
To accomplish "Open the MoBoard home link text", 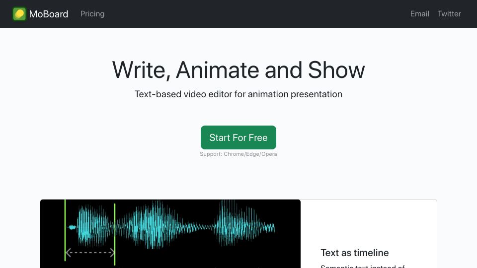I will [49, 14].
